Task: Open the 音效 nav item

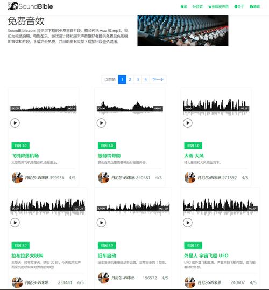Action: tap(197, 6)
